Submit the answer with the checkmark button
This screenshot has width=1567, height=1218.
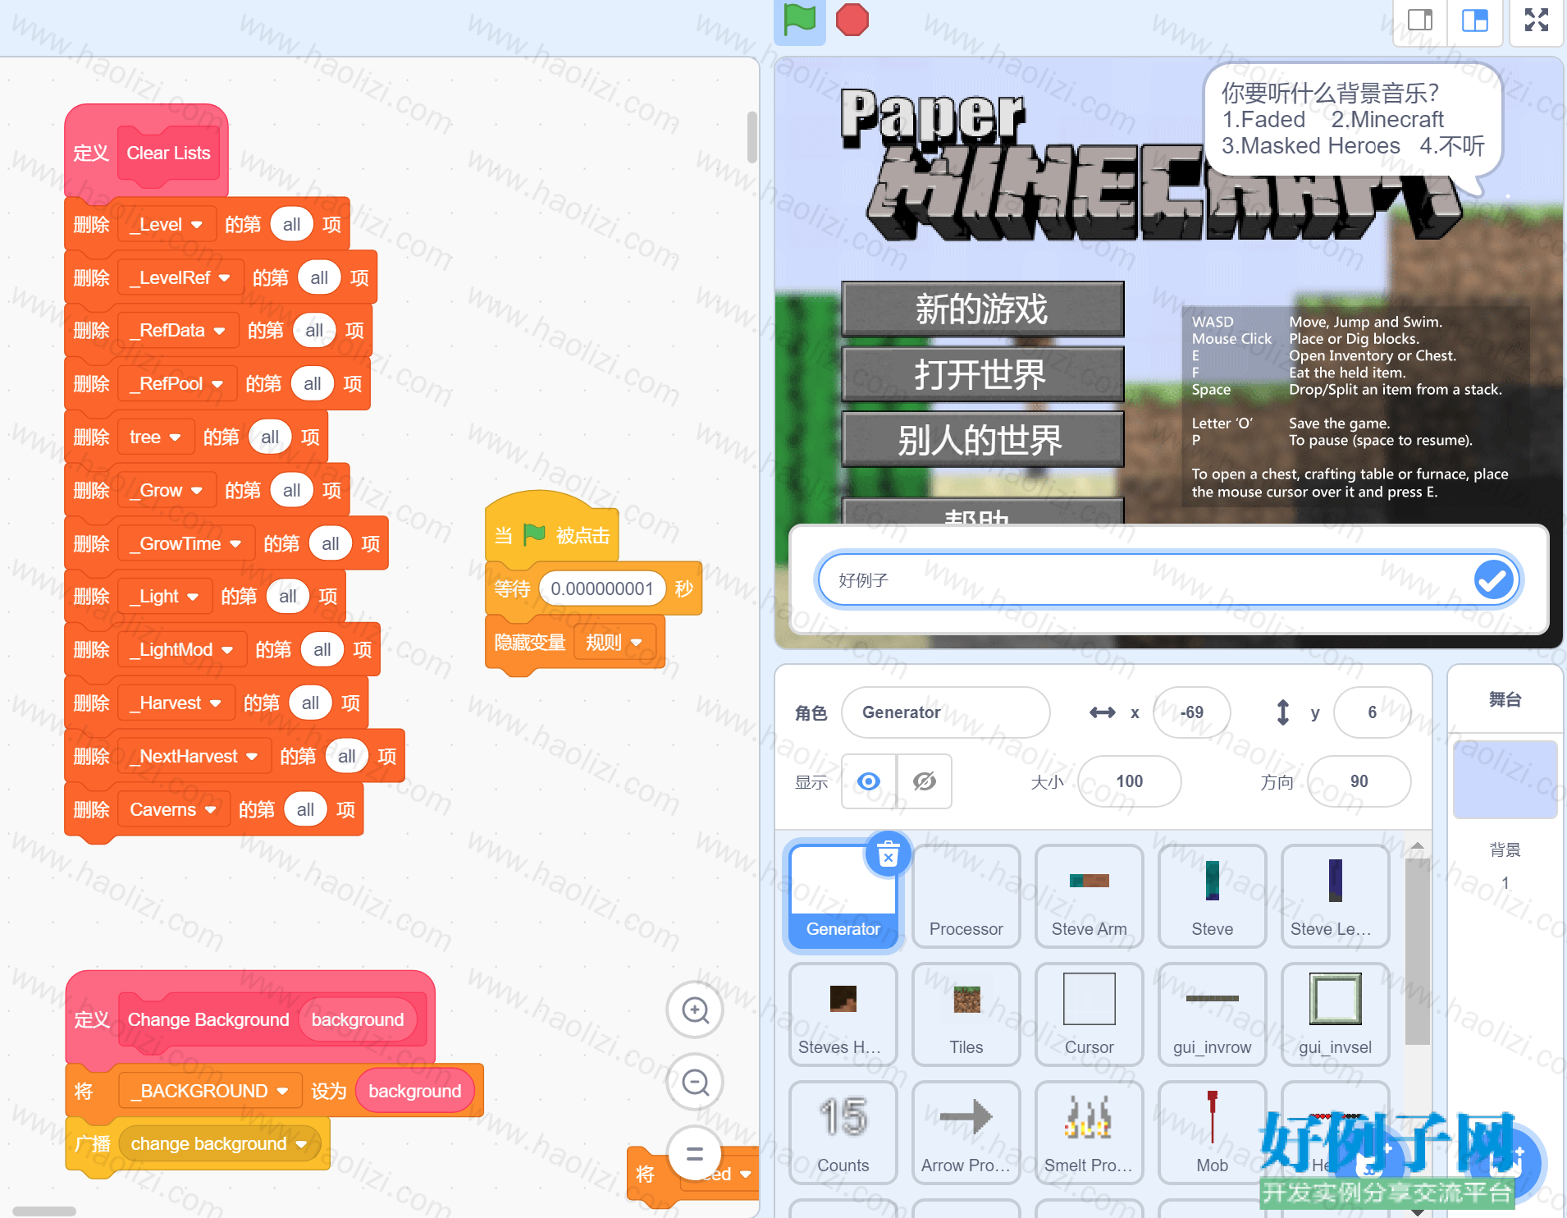click(x=1493, y=580)
